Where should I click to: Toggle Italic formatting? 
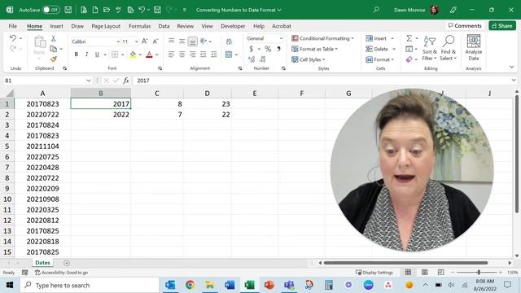point(87,55)
